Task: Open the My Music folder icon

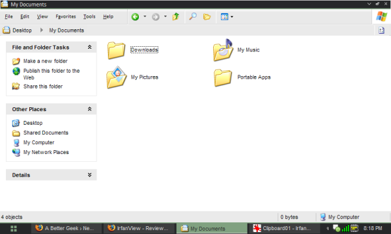Action: (223, 50)
